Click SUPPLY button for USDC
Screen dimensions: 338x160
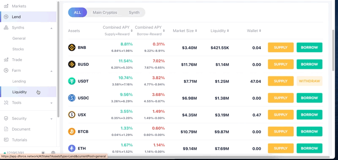281,98
